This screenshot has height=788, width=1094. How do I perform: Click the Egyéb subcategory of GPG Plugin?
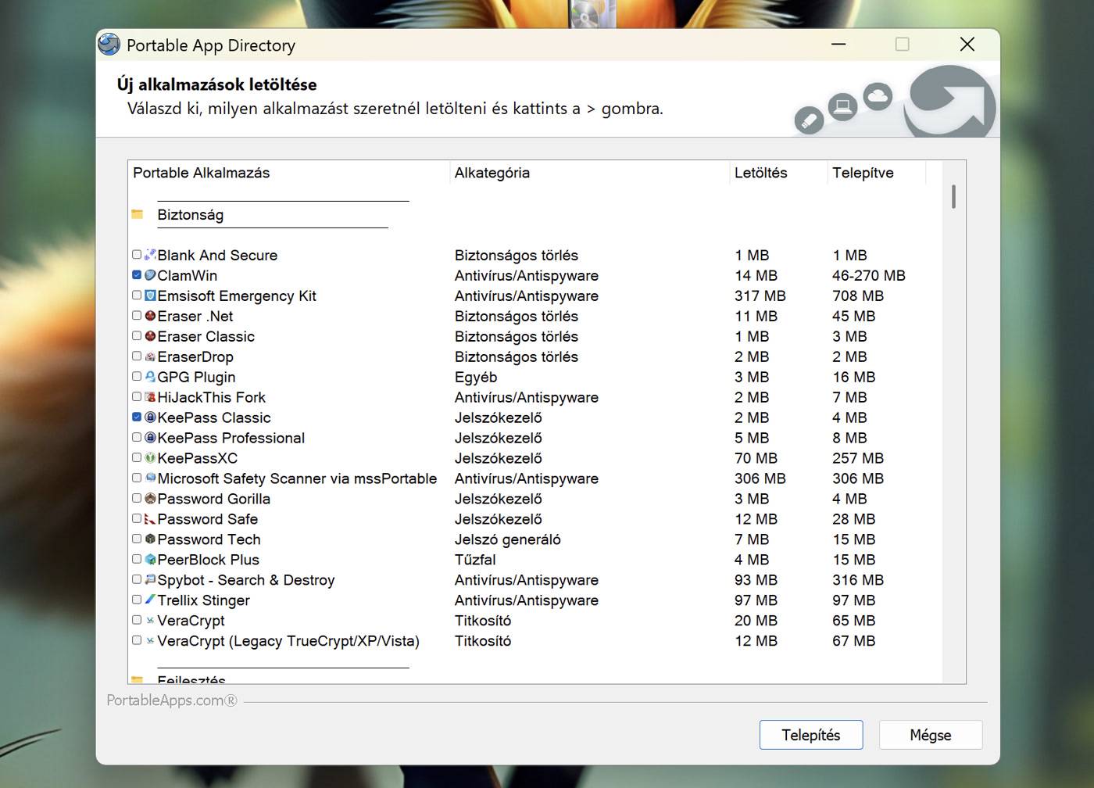tap(476, 377)
